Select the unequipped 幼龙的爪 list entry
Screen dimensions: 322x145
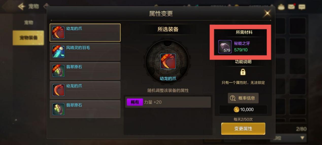click(x=85, y=90)
